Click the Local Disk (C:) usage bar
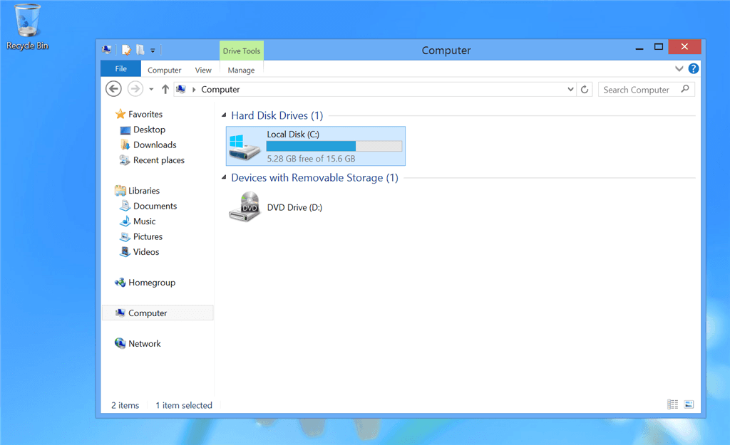730x445 pixels. [334, 147]
